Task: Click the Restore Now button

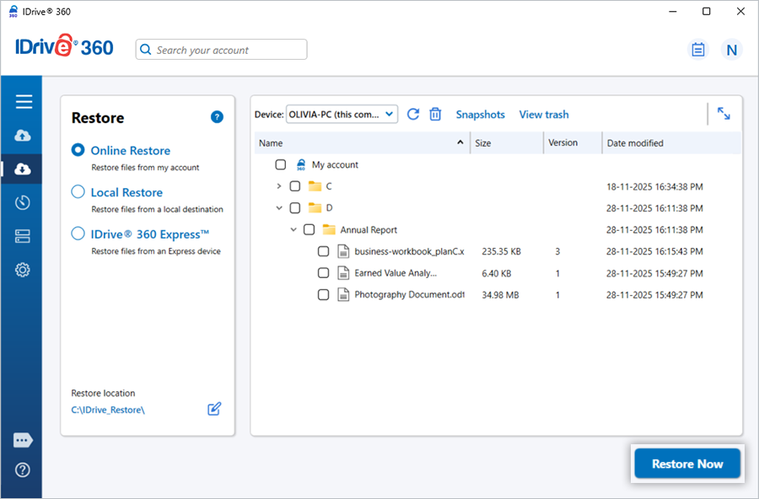Action: 686,464
